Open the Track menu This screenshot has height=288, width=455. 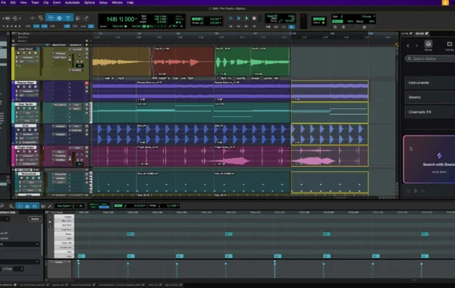[35, 2]
